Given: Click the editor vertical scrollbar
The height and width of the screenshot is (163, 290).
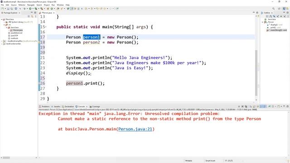Looking at the screenshot, I should 256,73.
